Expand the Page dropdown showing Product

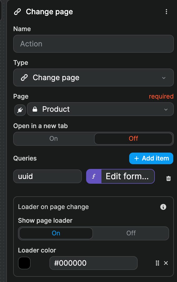[100, 109]
